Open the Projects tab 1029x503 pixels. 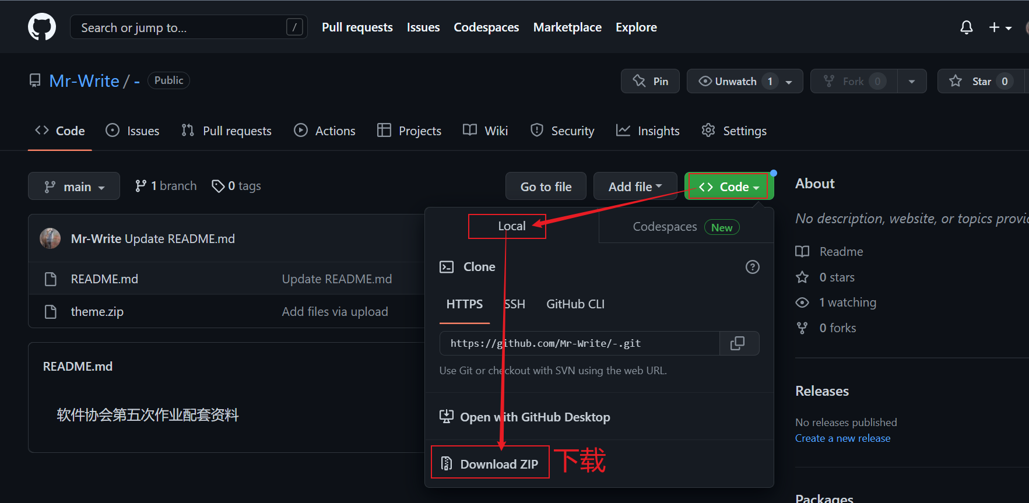[409, 131]
